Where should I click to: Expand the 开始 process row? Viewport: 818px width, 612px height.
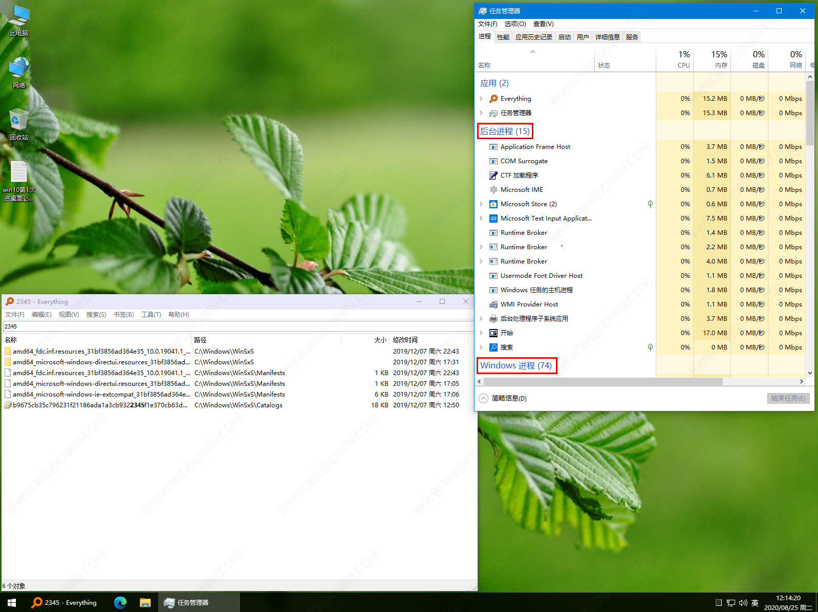[481, 333]
